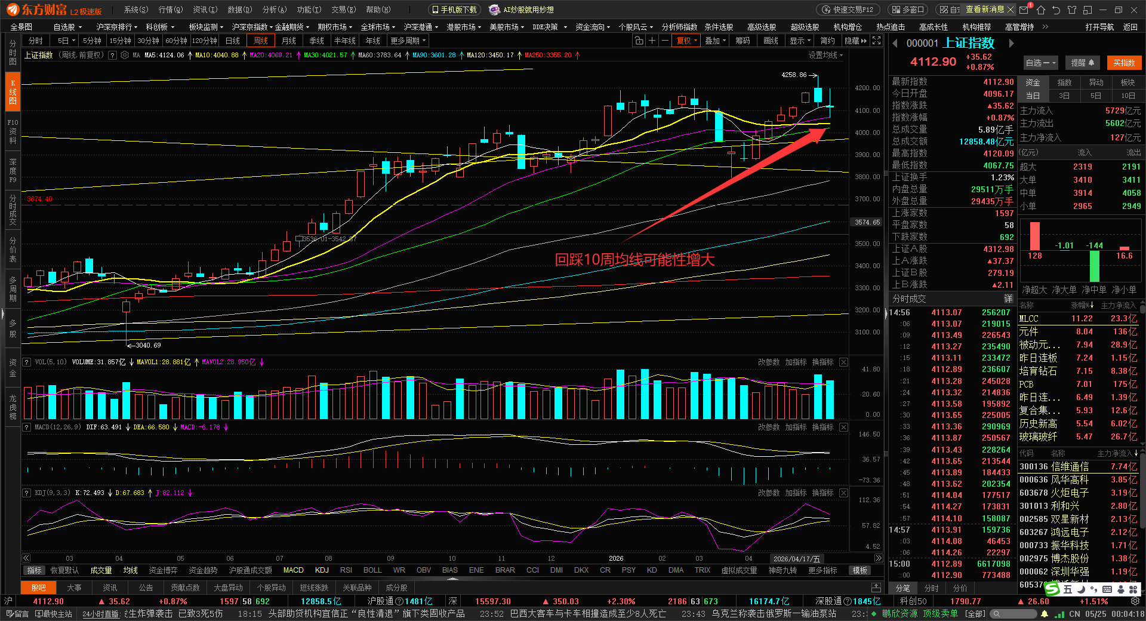
Task: Open the 分析(A) menu
Action: tap(275, 10)
